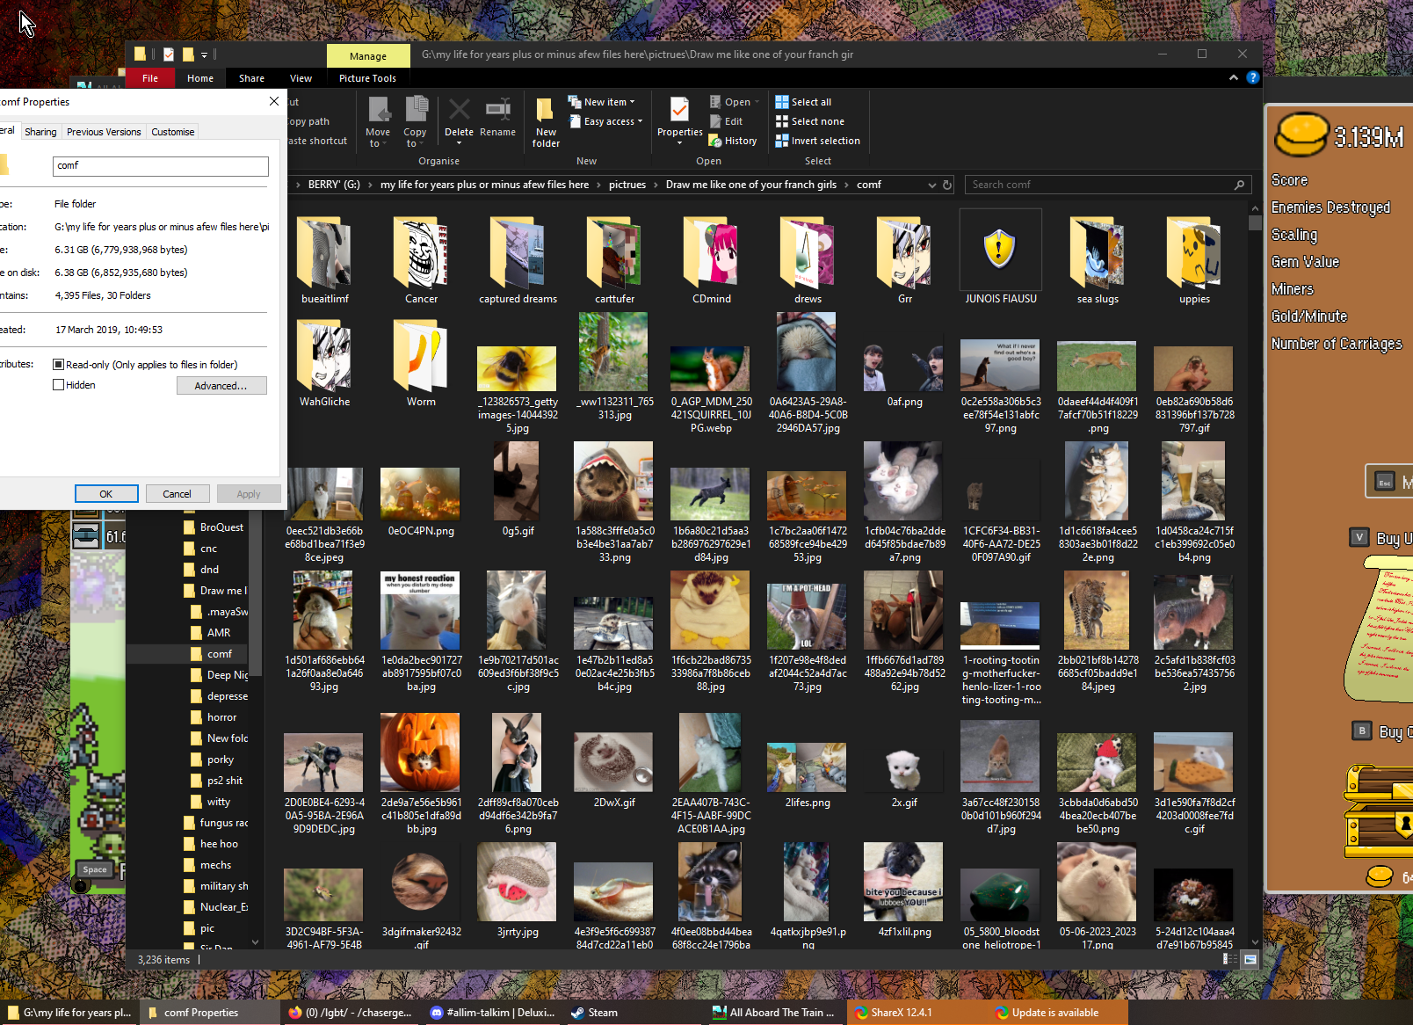Select the horror folder in tree
This screenshot has width=1413, height=1025.
[x=221, y=717]
